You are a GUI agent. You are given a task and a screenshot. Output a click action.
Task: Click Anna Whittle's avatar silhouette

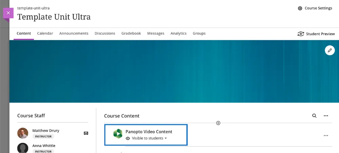pyautogui.click(x=23, y=148)
